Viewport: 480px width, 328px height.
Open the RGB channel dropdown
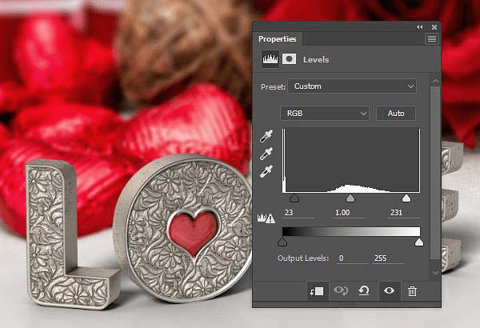click(x=325, y=114)
